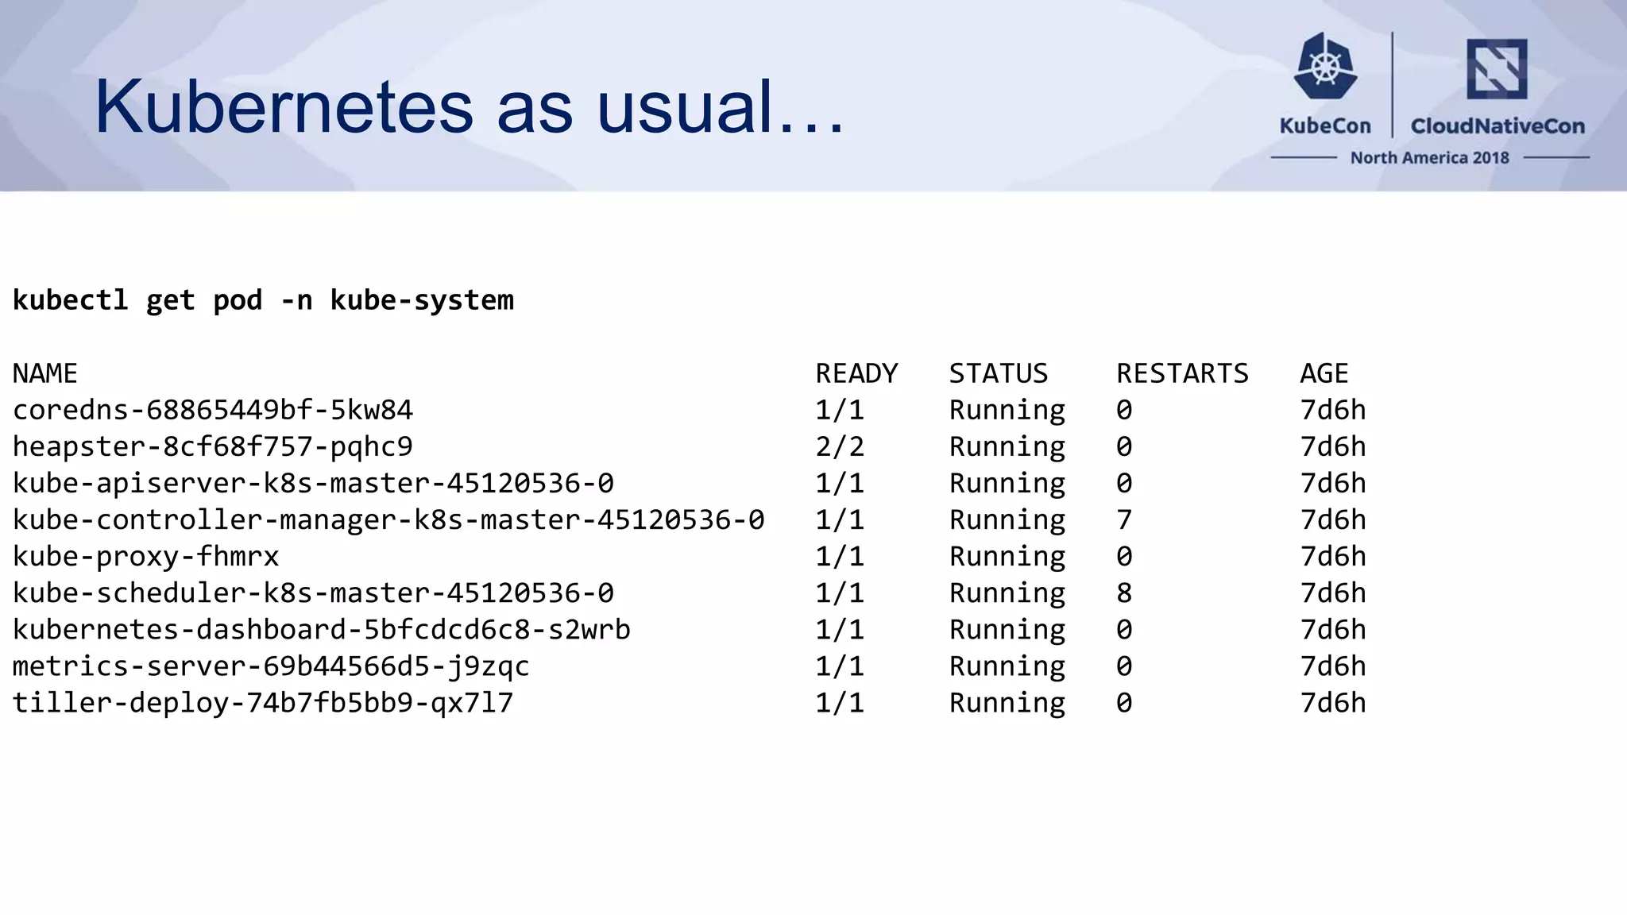
Task: Click the Running status of coredns row
Action: (1007, 411)
